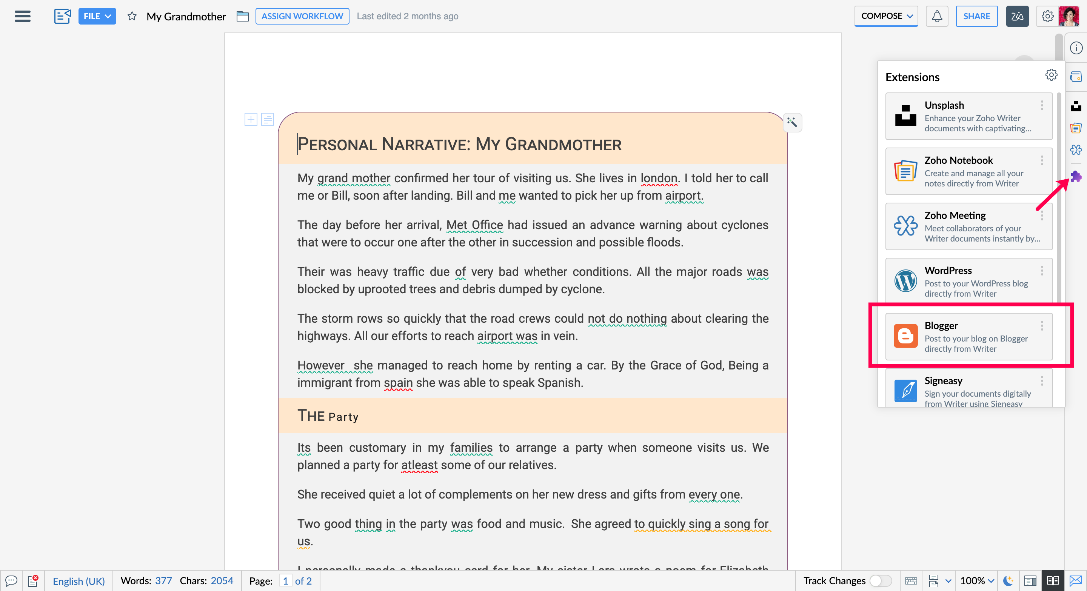The height and width of the screenshot is (591, 1087).
Task: Click the page number input field
Action: (x=285, y=581)
